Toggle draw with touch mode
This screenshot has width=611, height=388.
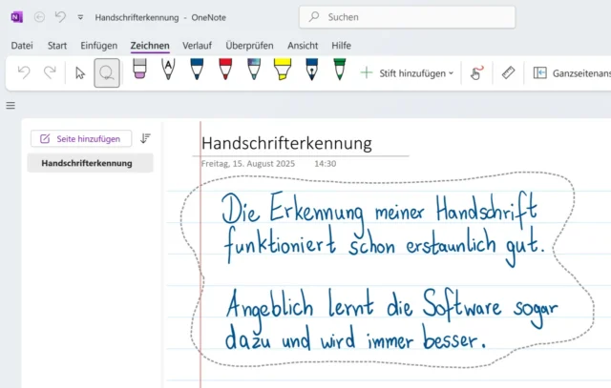[475, 72]
